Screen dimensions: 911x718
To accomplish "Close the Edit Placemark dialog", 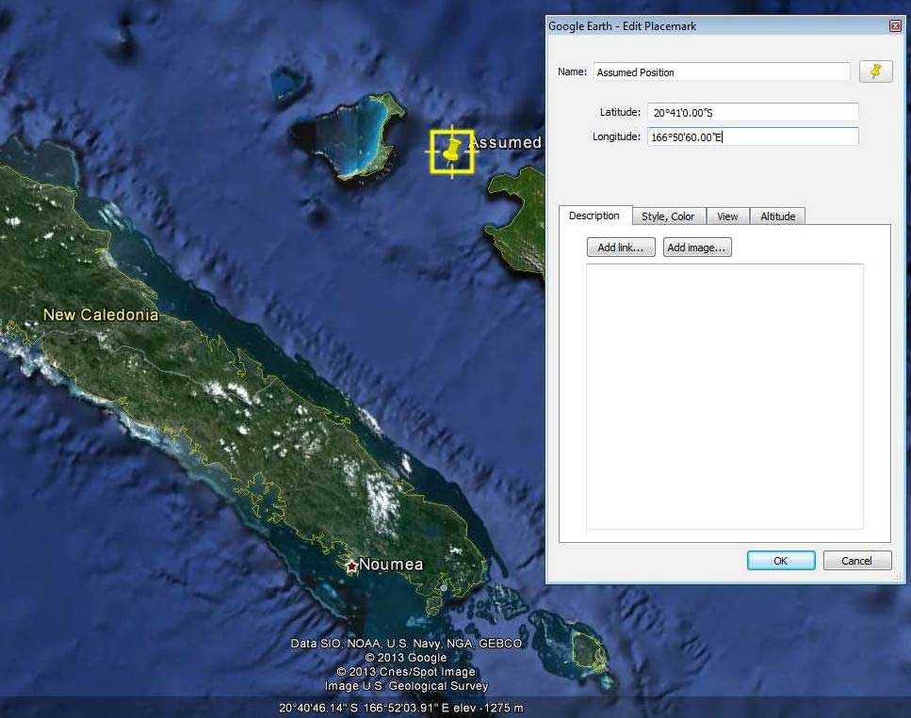I will pyautogui.click(x=895, y=26).
